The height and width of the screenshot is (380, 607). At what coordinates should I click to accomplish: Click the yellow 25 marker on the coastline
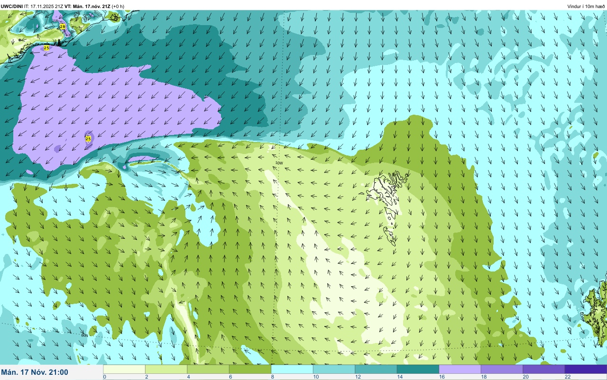tap(46, 48)
